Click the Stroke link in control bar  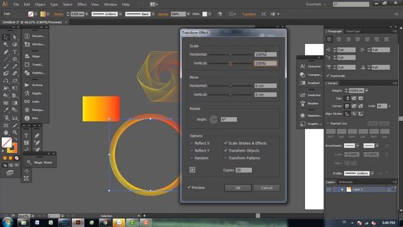click(x=59, y=14)
